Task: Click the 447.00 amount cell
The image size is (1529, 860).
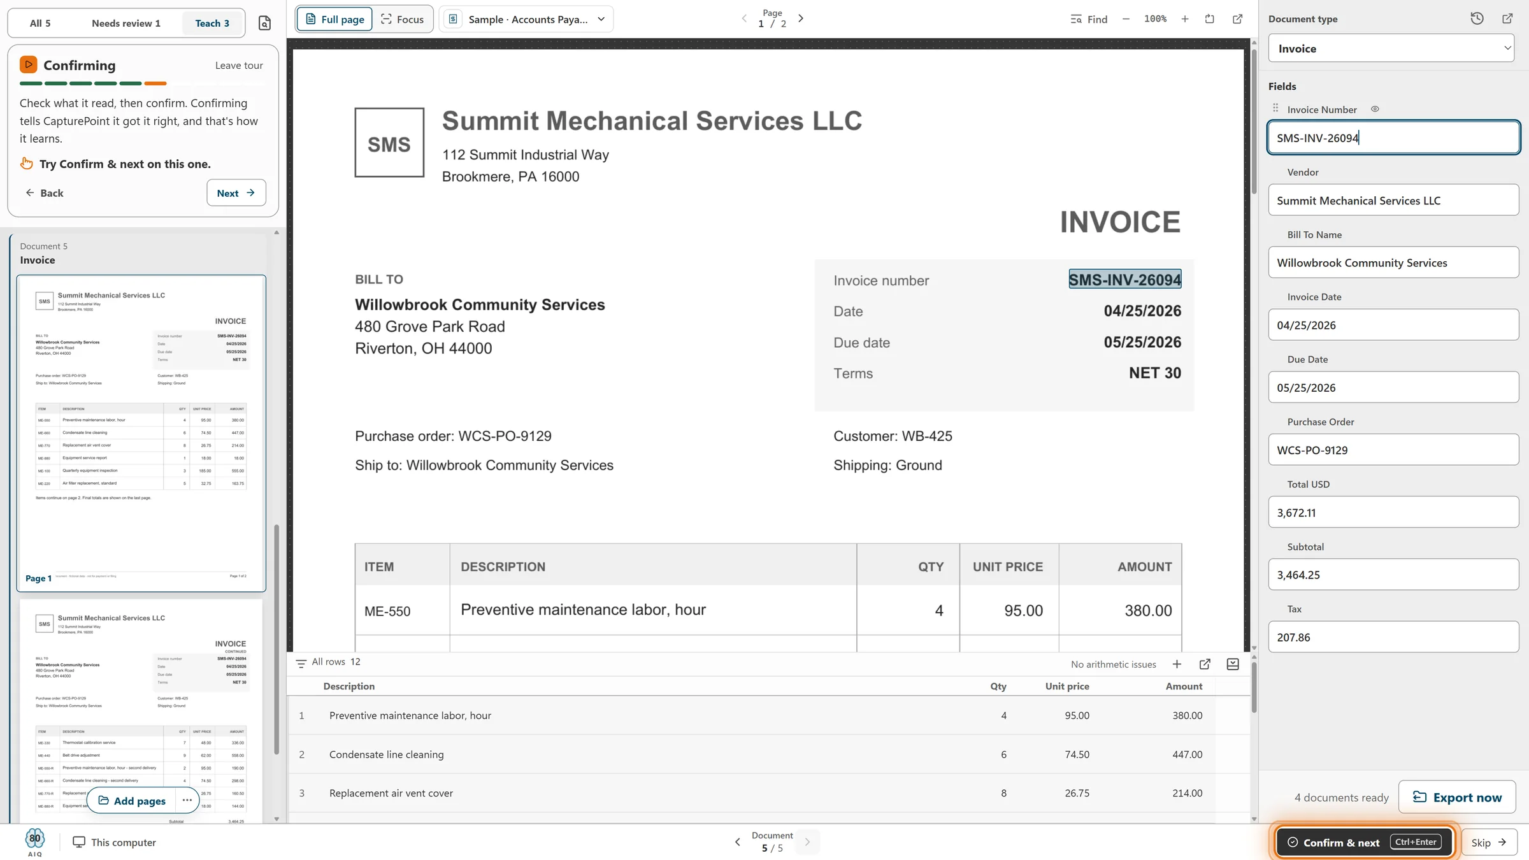Action: click(x=1187, y=754)
